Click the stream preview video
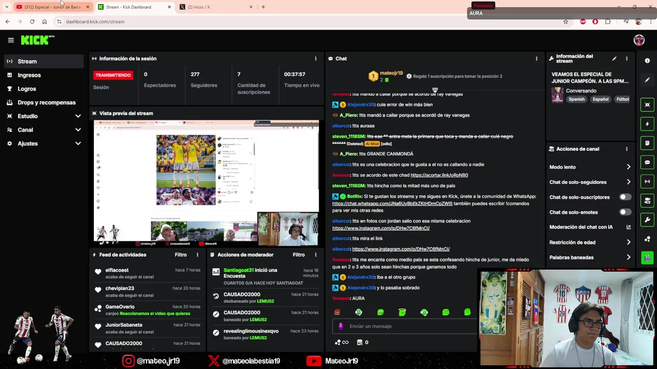 coord(206,182)
